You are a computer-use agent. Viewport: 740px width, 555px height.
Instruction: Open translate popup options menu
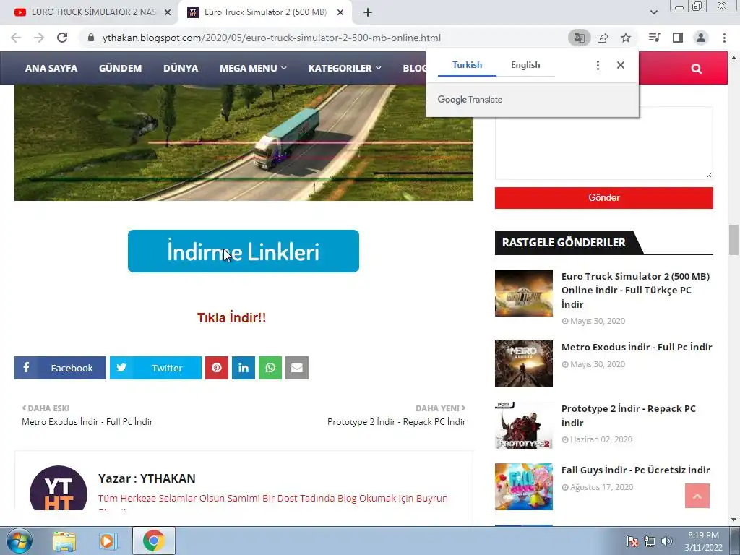point(598,65)
